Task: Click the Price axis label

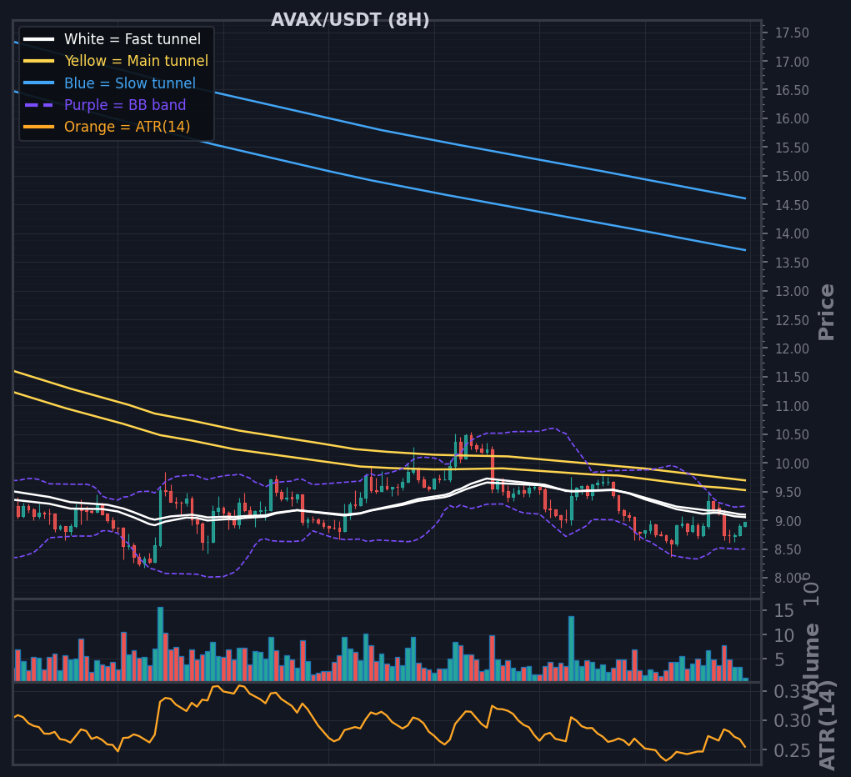Action: click(826, 312)
